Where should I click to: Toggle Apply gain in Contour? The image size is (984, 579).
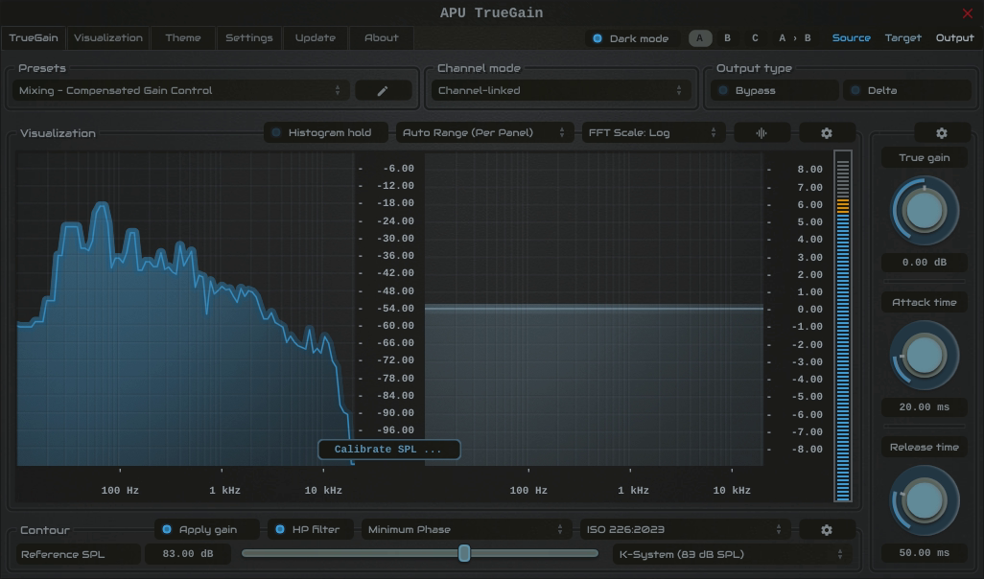(206, 530)
